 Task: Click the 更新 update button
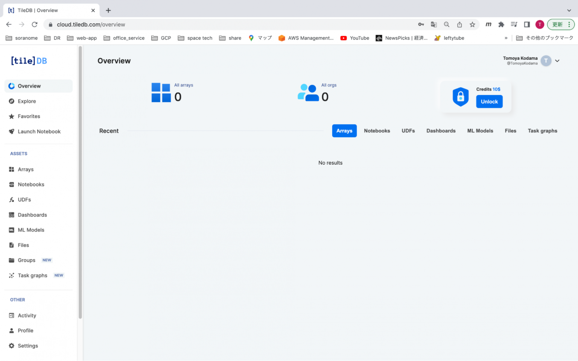[561, 24]
